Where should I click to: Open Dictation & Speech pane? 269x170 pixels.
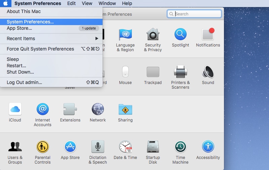pyautogui.click(x=98, y=152)
